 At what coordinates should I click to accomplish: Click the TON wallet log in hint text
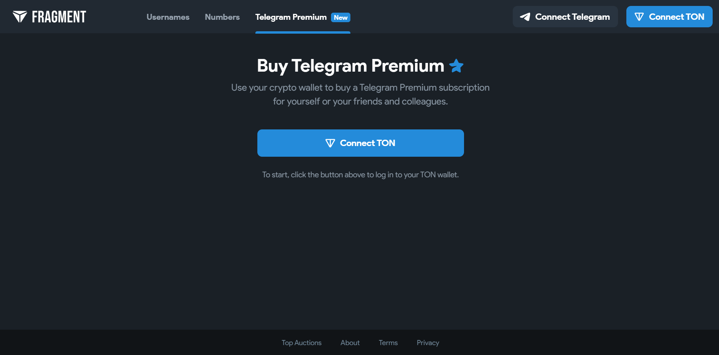pos(360,175)
